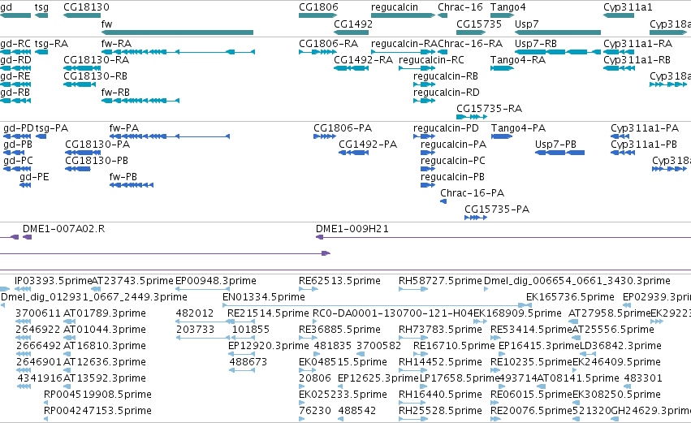
Task: Select the regucalcin gene glyph in the top track
Action: [x=403, y=15]
